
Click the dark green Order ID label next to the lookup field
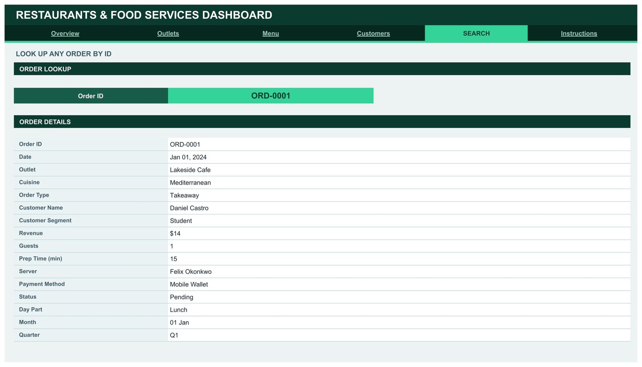[x=91, y=96]
